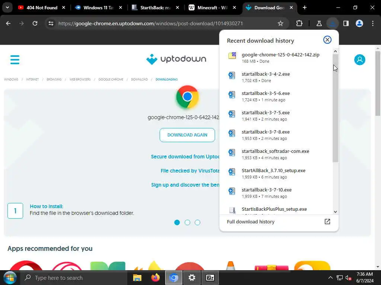The image size is (381, 285).
Task: Open Settings gear on the taskbar
Action: coord(192,278)
